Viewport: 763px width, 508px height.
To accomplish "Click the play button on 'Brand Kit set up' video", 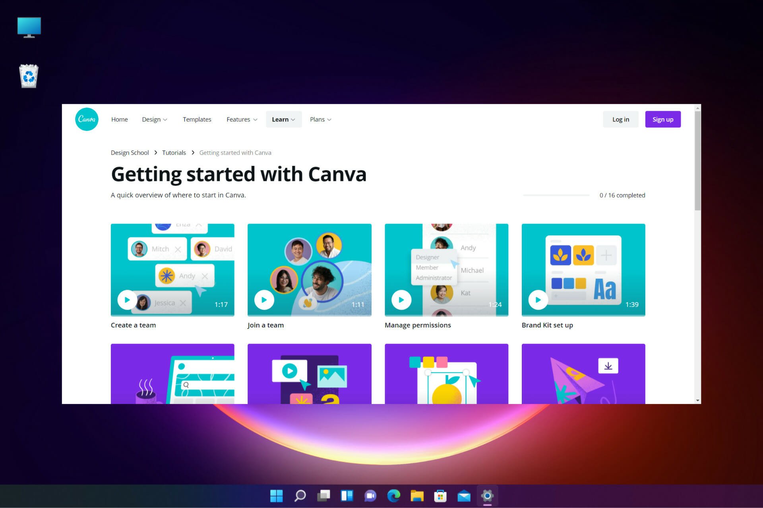I will [538, 299].
